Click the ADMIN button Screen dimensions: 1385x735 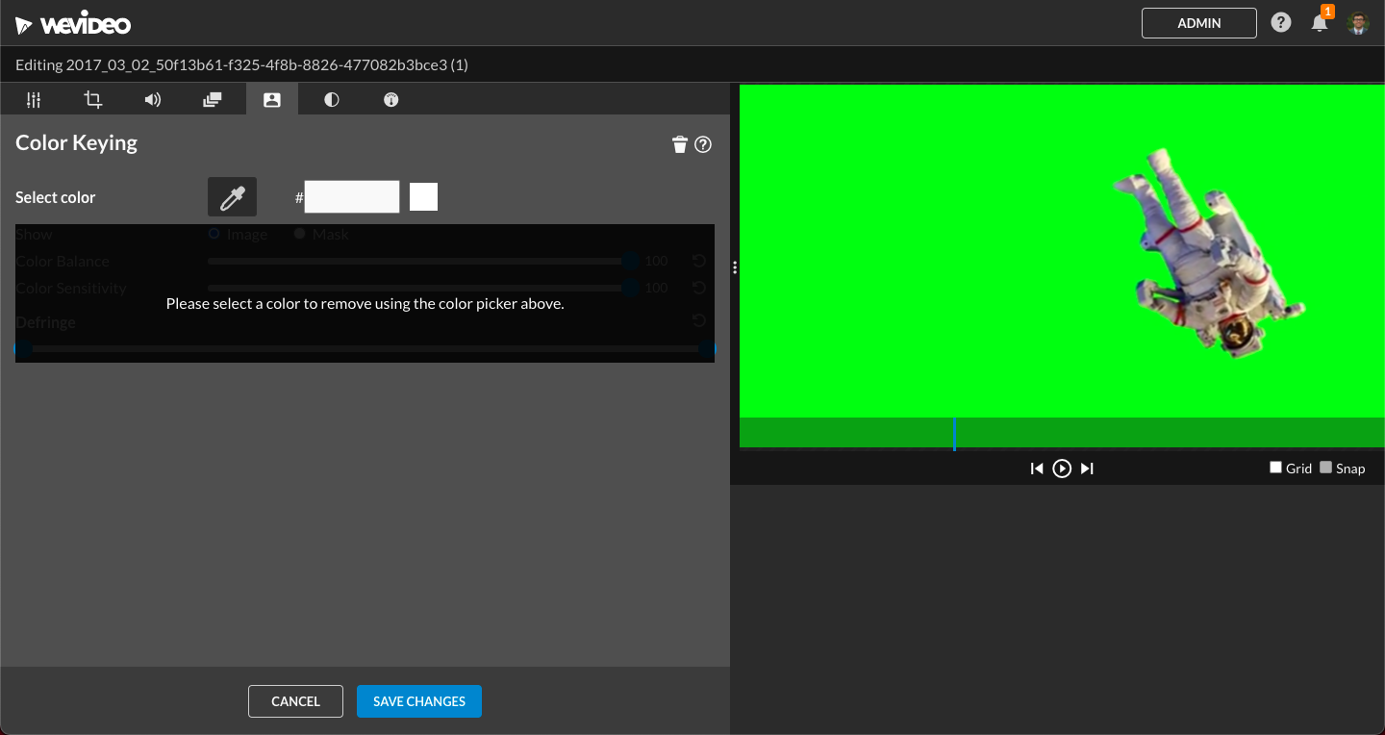pyautogui.click(x=1199, y=23)
